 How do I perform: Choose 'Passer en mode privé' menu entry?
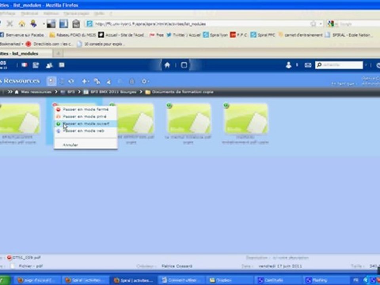(85, 116)
